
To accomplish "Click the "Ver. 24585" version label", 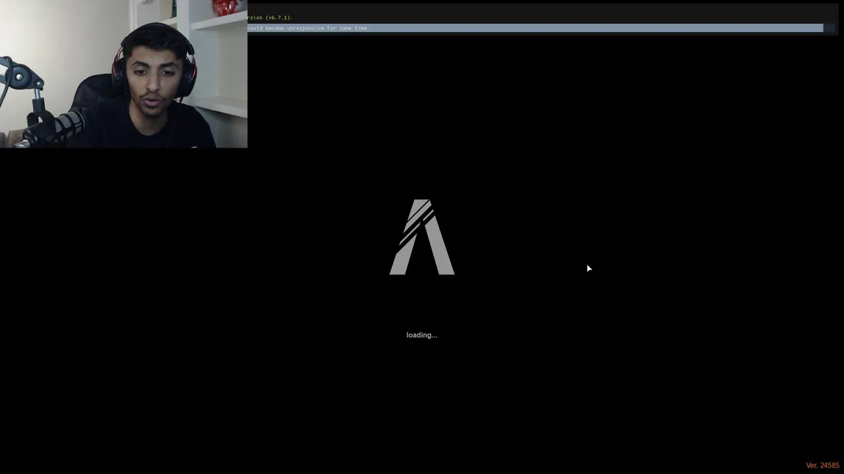I will [x=822, y=465].
